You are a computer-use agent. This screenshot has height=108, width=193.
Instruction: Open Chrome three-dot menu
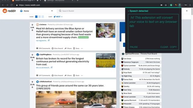tap(190, 5)
